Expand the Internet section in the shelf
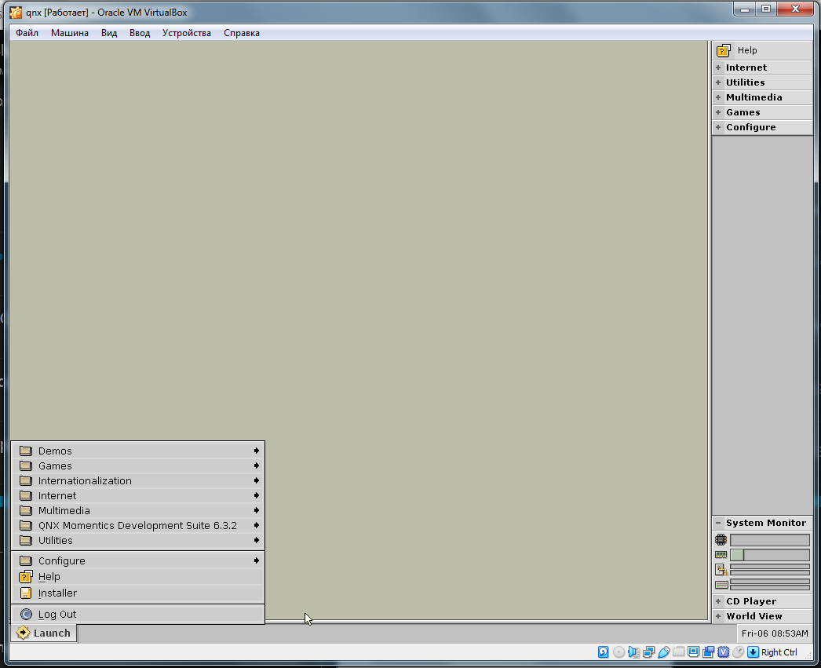 (x=762, y=68)
